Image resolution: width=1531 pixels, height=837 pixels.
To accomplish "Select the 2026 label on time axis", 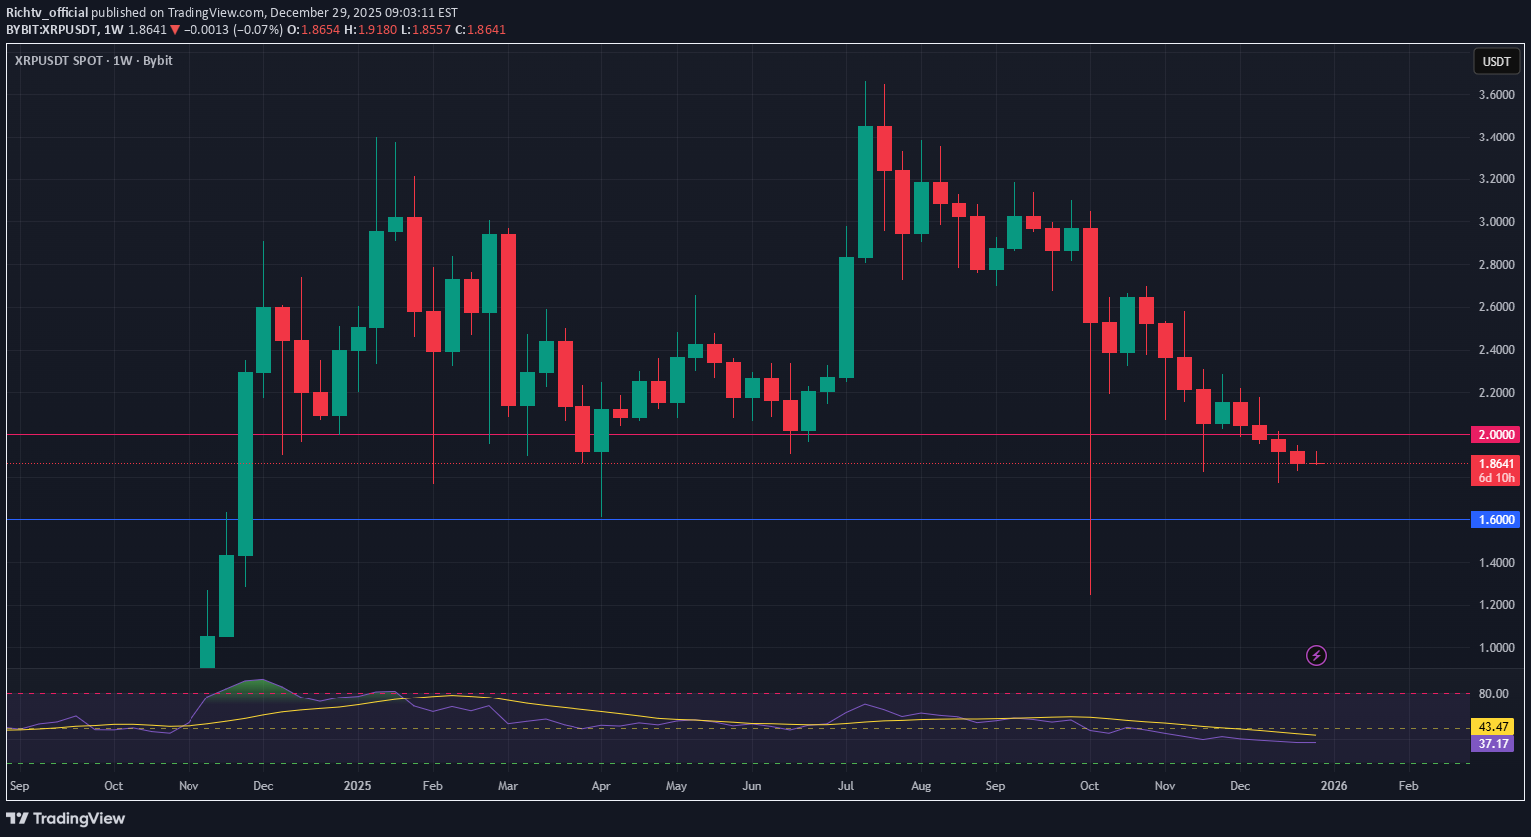I will [1334, 786].
